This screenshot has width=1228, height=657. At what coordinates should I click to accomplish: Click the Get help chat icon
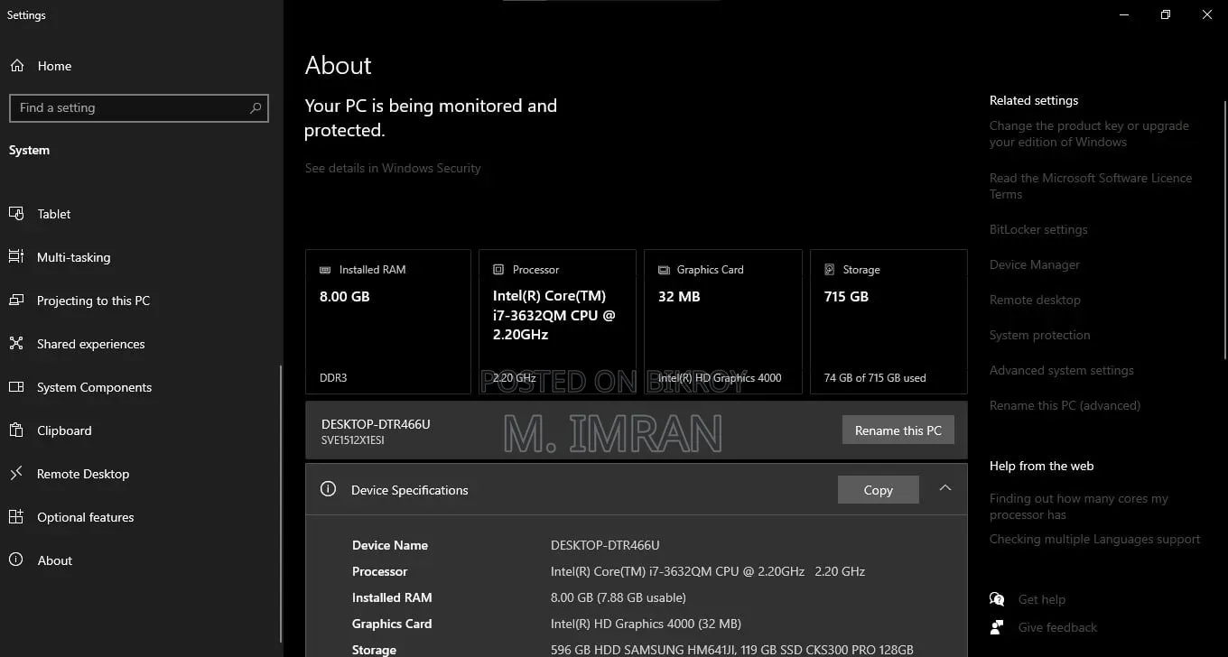[x=997, y=599]
